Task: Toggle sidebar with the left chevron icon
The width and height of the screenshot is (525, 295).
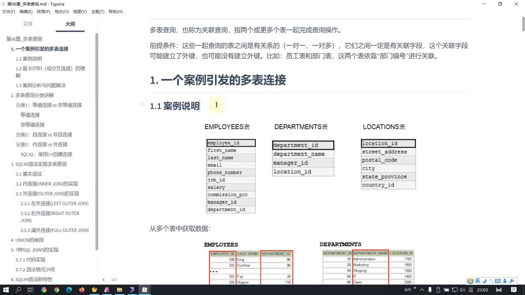Action: 103,280
